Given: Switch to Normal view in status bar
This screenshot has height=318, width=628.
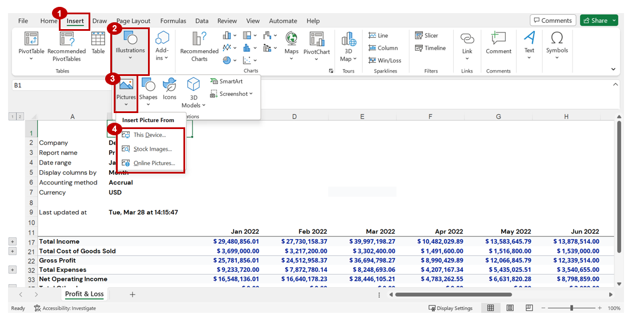Looking at the screenshot, I should click(x=490, y=308).
